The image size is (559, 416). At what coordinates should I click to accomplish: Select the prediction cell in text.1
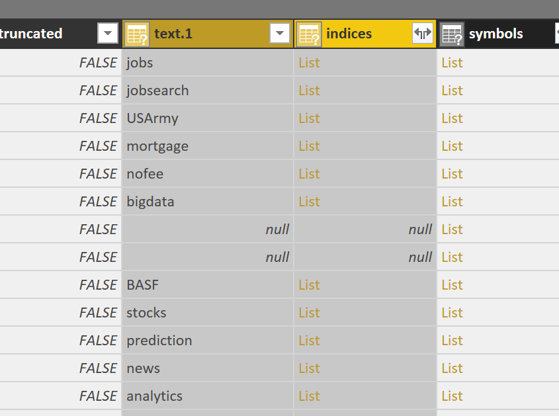coord(159,341)
